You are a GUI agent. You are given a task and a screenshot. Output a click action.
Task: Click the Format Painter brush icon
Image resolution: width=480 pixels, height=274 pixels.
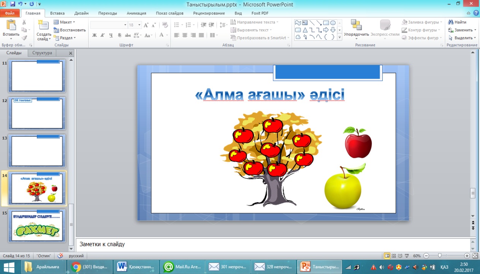(x=24, y=38)
